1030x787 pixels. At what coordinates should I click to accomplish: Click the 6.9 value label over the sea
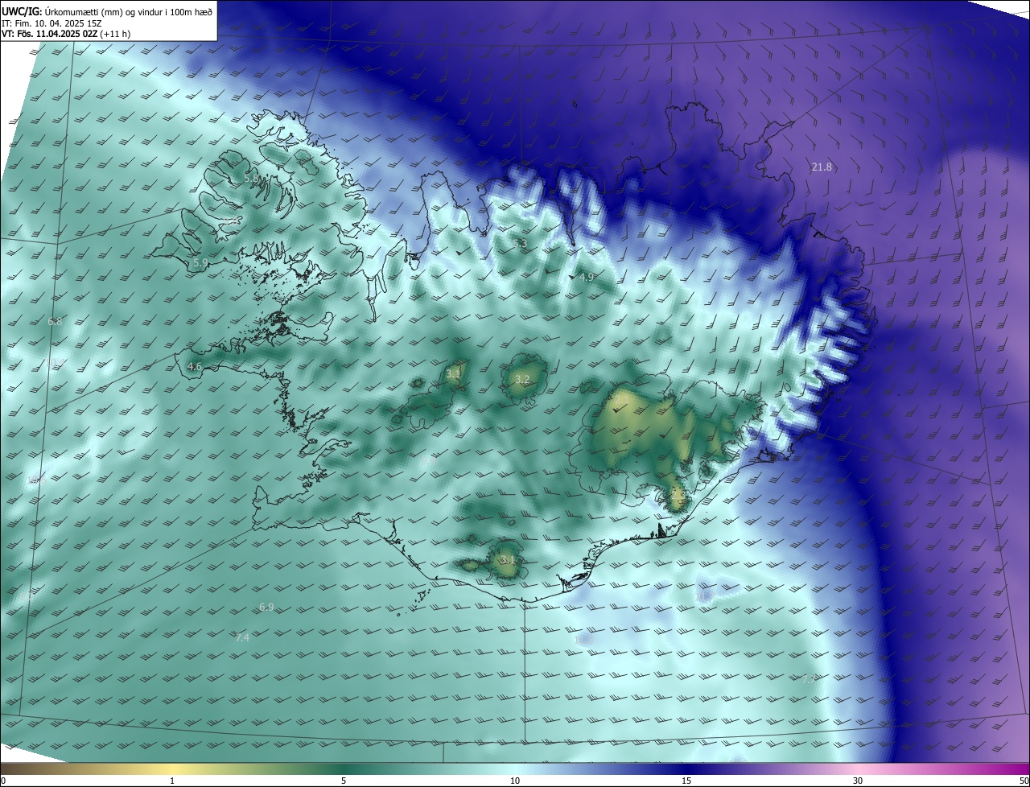(x=266, y=607)
